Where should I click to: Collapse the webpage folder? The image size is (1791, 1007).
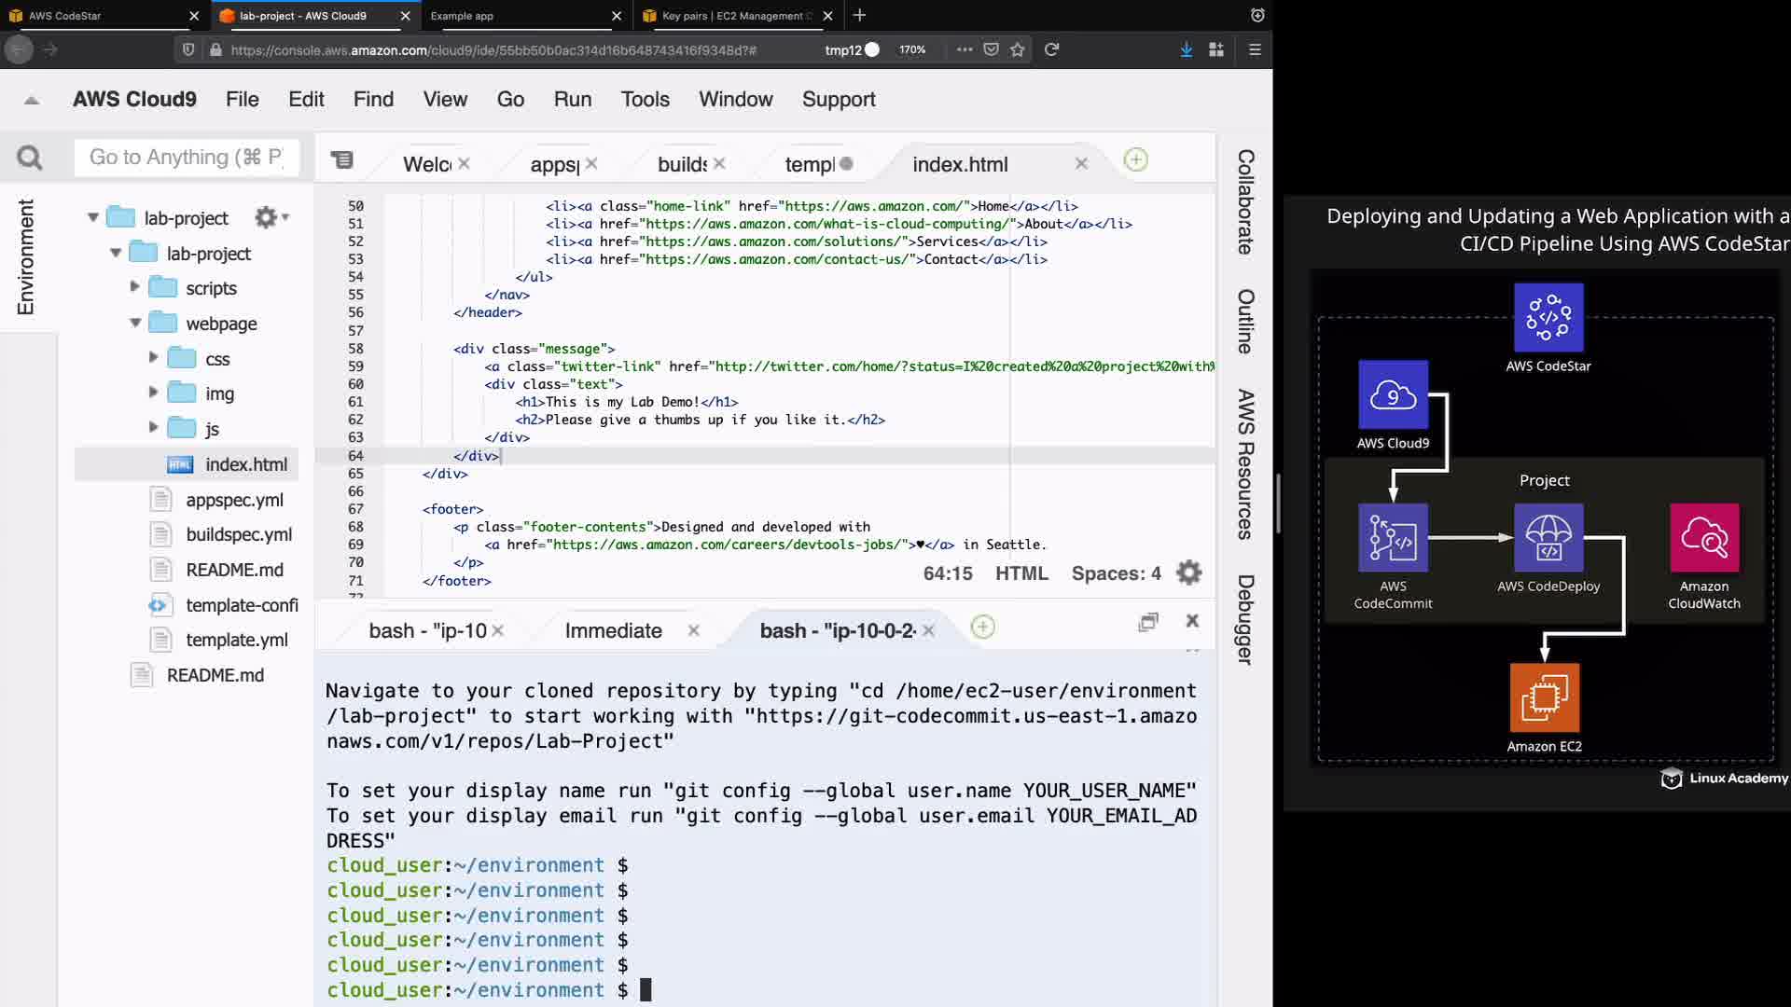coord(135,323)
